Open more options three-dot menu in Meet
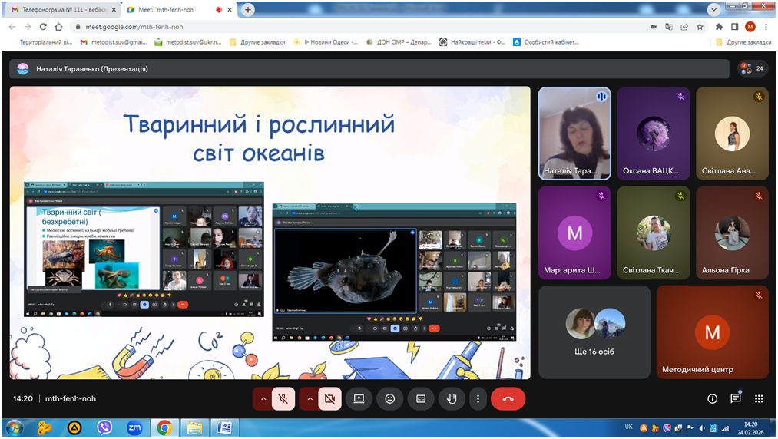Image resolution: width=778 pixels, height=439 pixels. coord(478,399)
